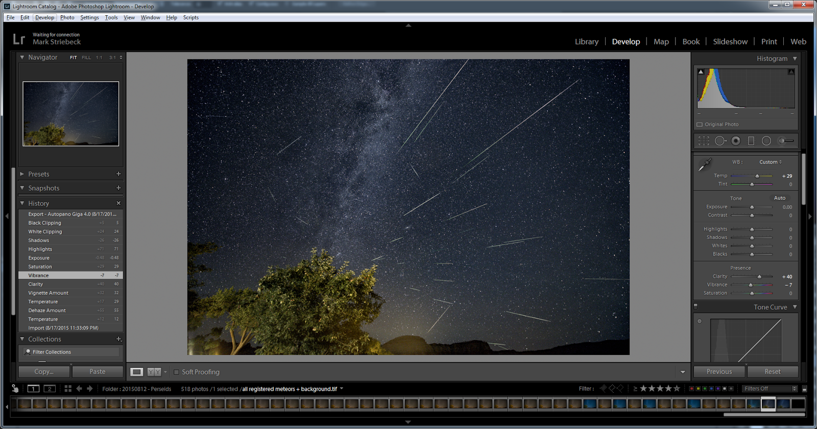Image resolution: width=817 pixels, height=429 pixels.
Task: Select the Spot Removal tool
Action: pyautogui.click(x=720, y=141)
